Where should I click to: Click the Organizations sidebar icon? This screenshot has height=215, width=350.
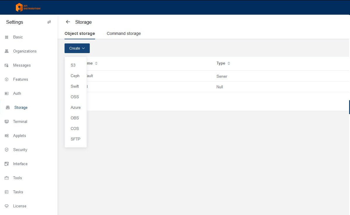pos(6,51)
